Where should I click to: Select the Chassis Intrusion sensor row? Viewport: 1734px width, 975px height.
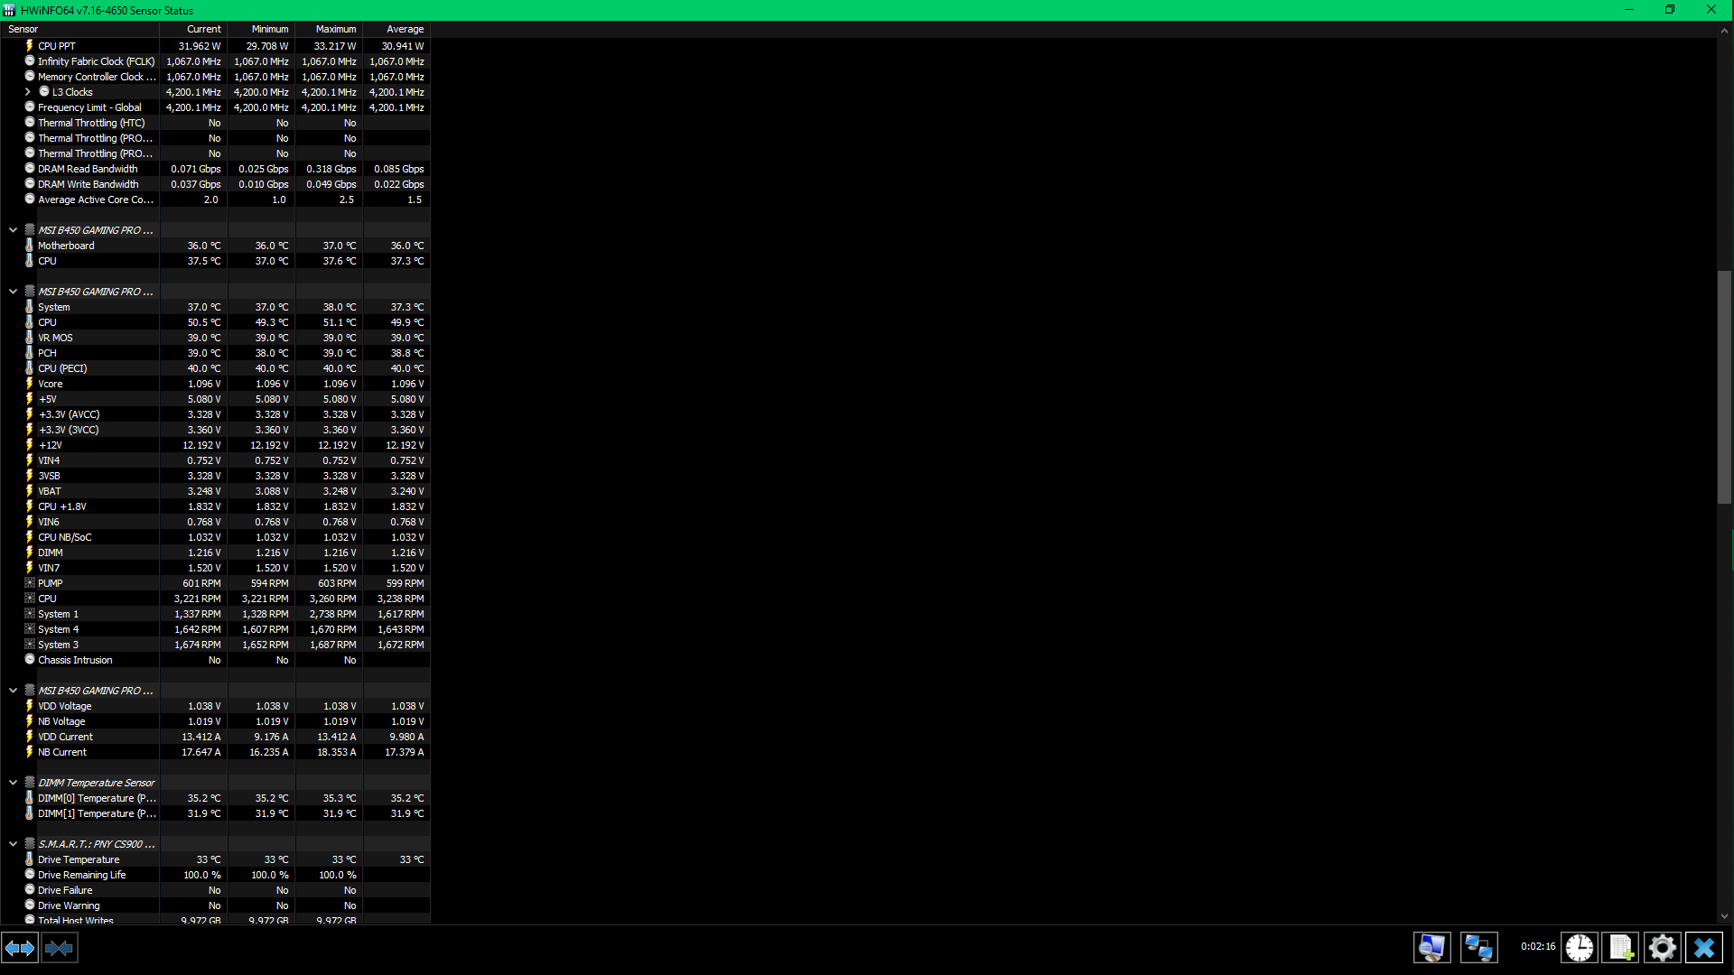(75, 660)
